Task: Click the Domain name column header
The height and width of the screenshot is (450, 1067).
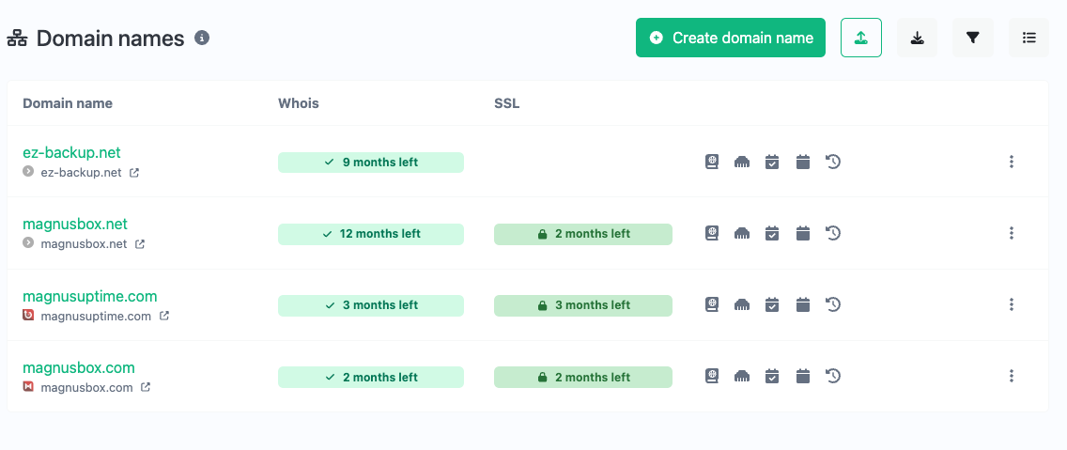Action: point(68,103)
